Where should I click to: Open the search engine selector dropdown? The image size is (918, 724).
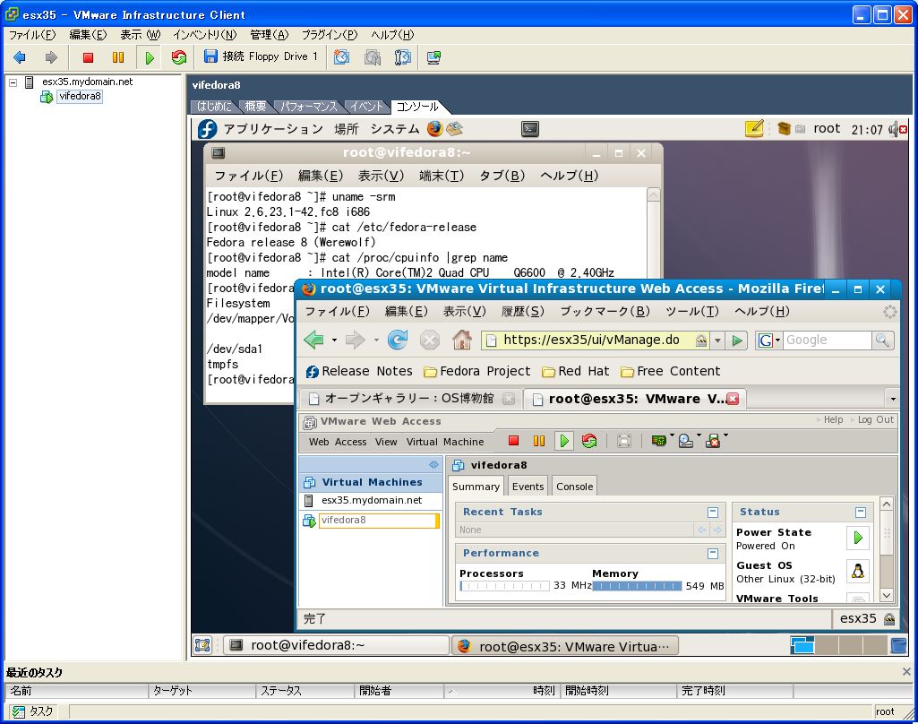click(x=768, y=340)
